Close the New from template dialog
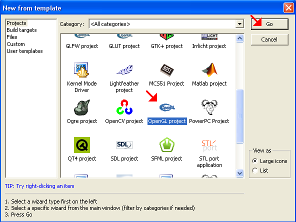The image size is (296, 222). click(x=288, y=8)
